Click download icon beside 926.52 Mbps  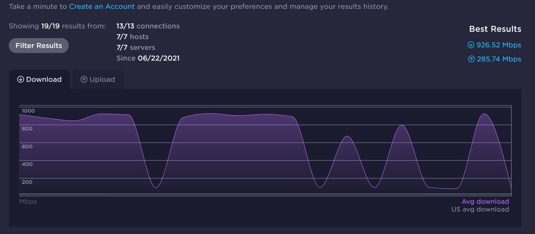(471, 45)
